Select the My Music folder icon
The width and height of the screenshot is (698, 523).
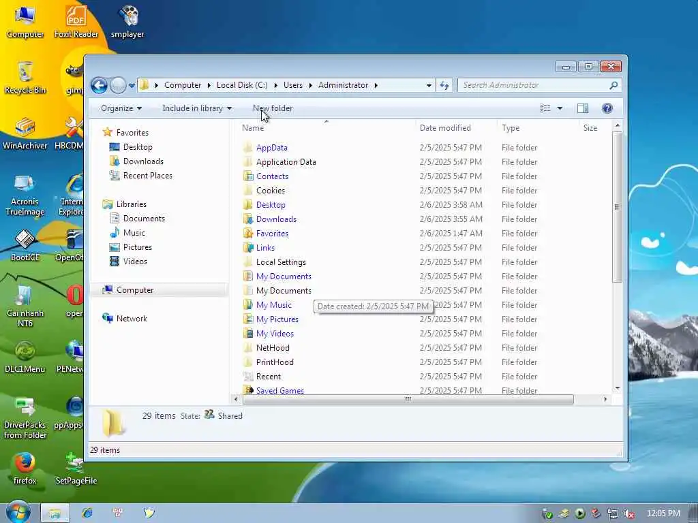248,304
